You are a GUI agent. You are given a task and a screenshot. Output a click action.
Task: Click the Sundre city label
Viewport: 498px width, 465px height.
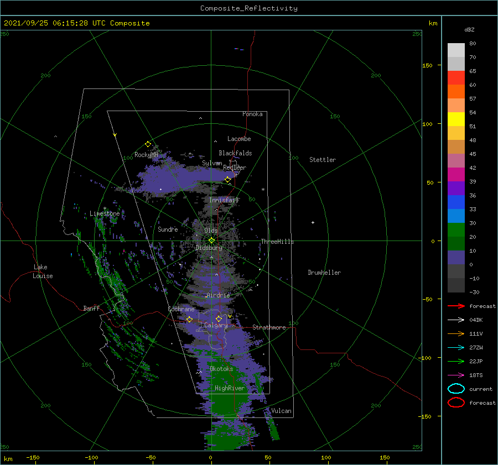168,229
